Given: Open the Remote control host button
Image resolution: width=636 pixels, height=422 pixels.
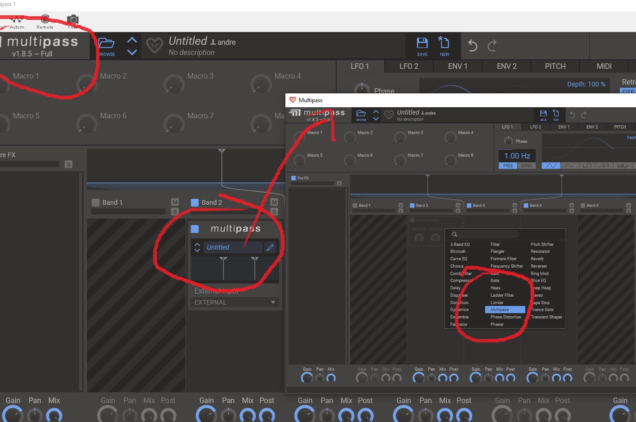Looking at the screenshot, I should [x=45, y=22].
